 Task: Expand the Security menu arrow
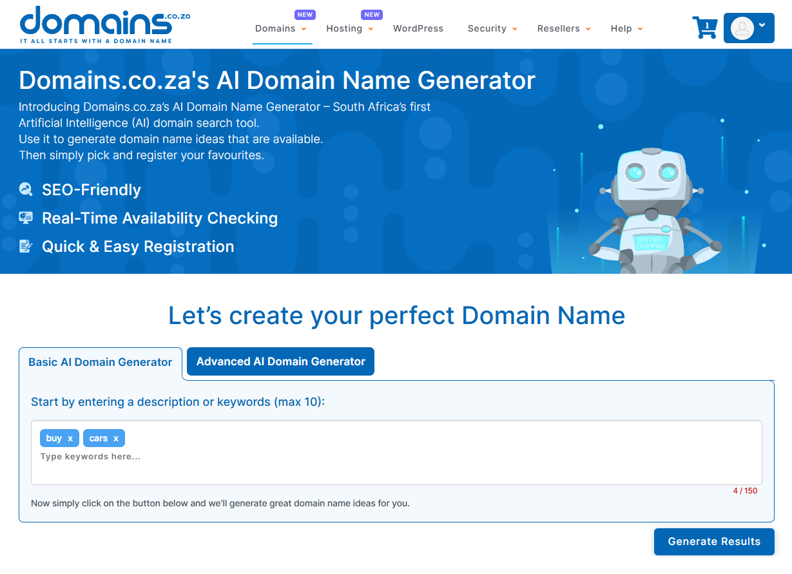[x=514, y=29]
